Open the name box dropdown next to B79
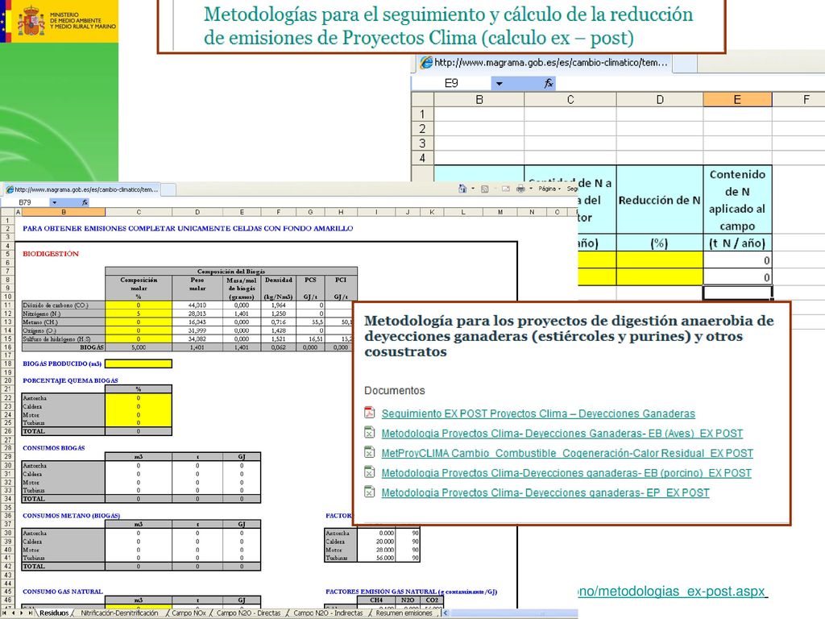Screen dimensions: 825x619 tap(54, 202)
